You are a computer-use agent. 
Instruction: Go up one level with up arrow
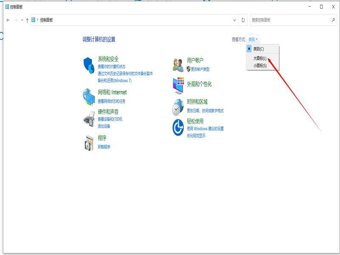[27, 20]
